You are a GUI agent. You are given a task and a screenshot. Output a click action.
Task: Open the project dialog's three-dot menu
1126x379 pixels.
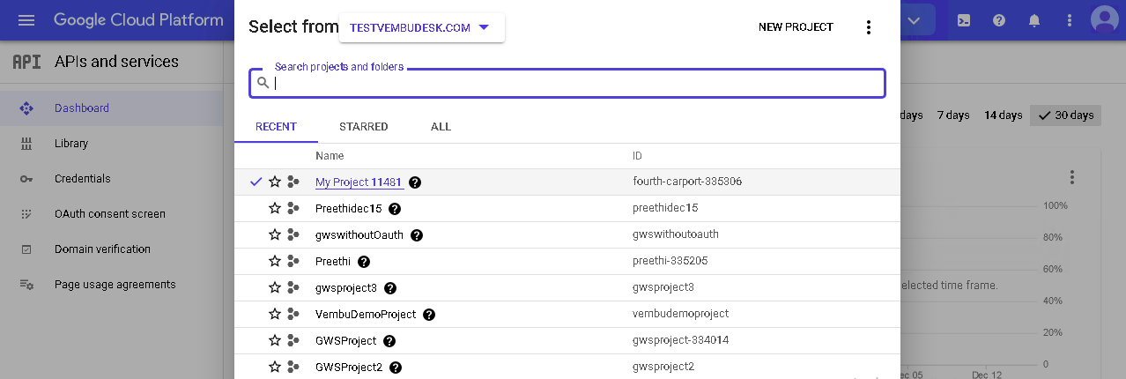868,27
